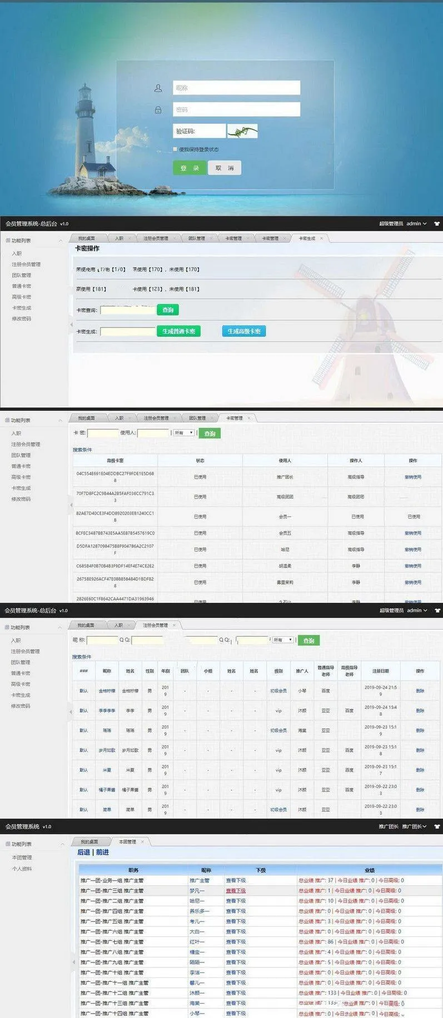Click the 注册日期 column header
The height and width of the screenshot is (1018, 443).
click(381, 671)
